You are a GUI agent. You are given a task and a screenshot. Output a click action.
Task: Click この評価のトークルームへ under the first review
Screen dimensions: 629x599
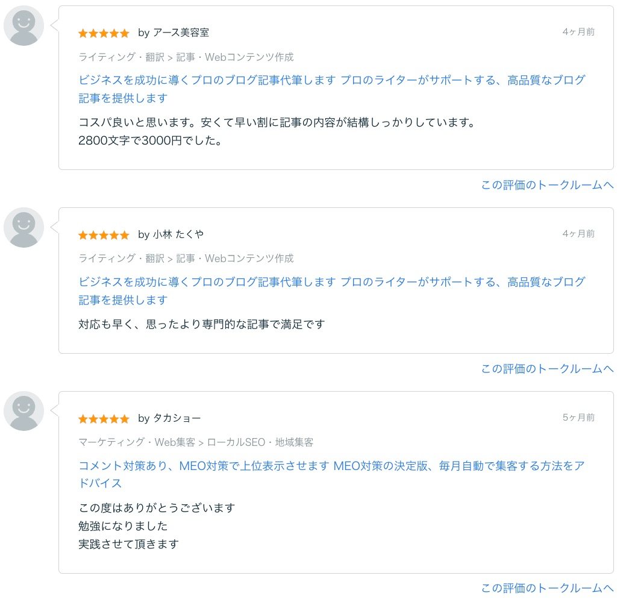click(x=546, y=185)
